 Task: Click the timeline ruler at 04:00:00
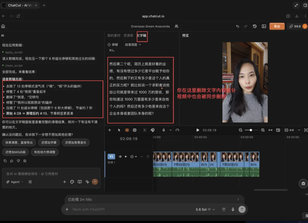(247, 137)
